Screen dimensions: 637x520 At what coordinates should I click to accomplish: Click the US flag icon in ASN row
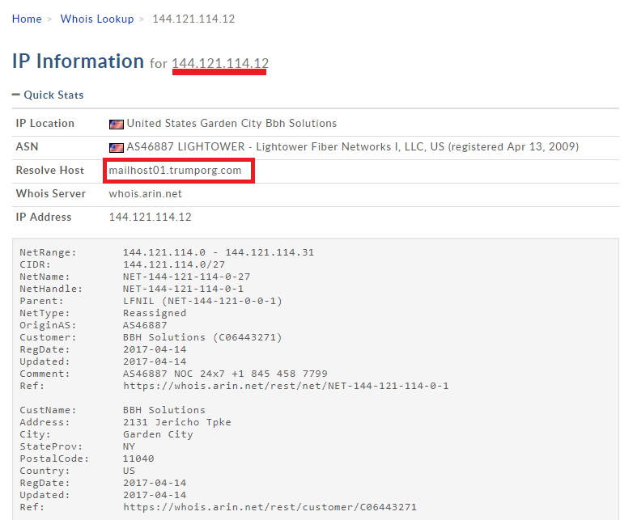[x=116, y=147]
